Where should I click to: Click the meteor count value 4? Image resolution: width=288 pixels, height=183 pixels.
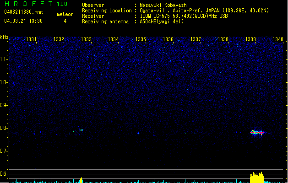click(65, 21)
